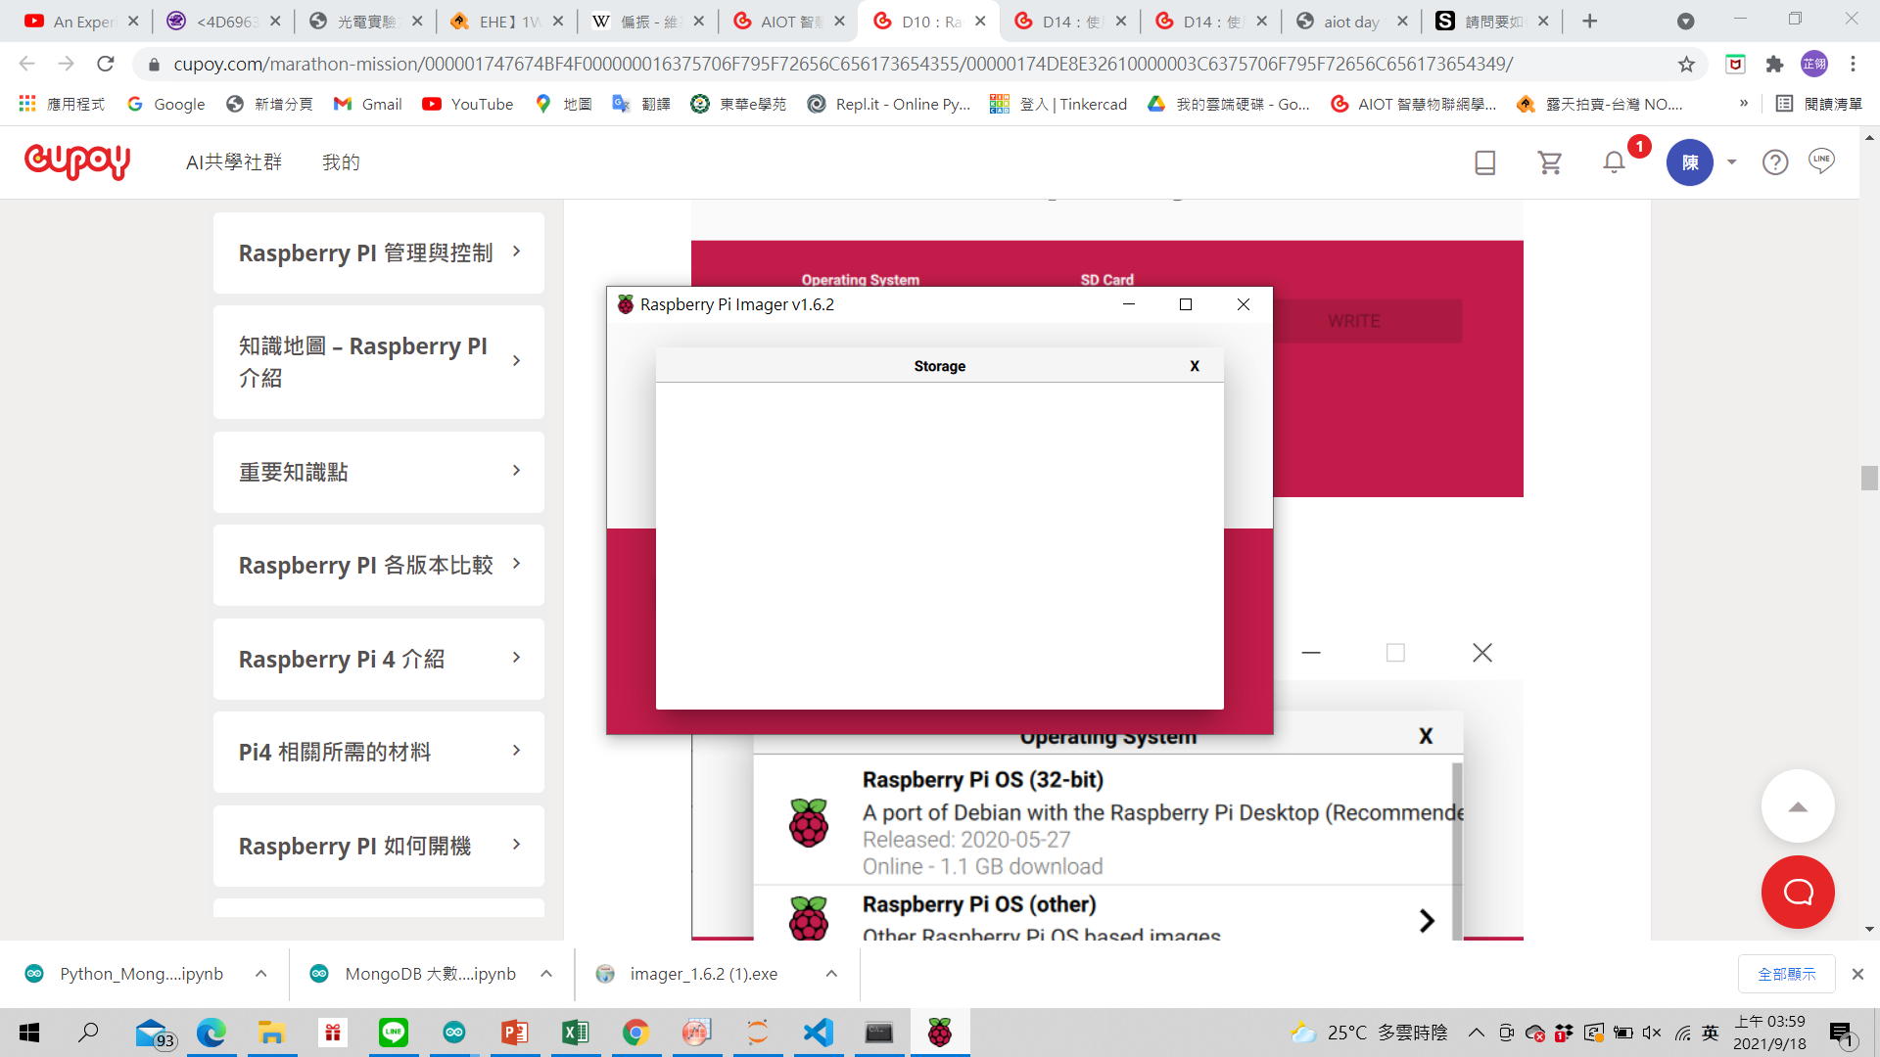Click Raspberry Pi OS (other) chevron
Screen dimensions: 1880x1057
(1427, 920)
